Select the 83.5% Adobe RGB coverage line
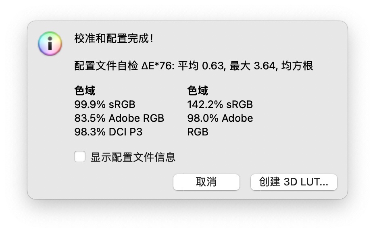The height and width of the screenshot is (233, 375). 119,118
